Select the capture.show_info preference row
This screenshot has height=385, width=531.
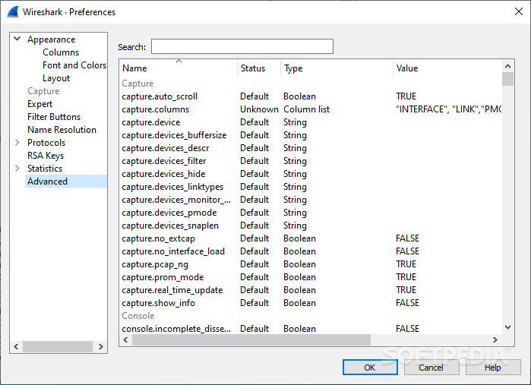tap(311, 303)
